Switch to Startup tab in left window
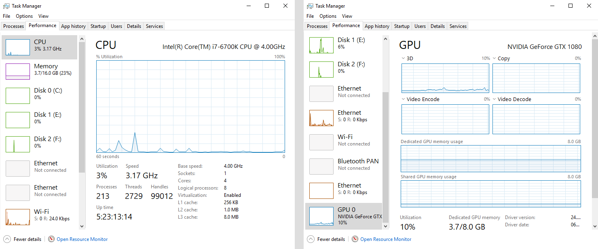 [x=98, y=26]
